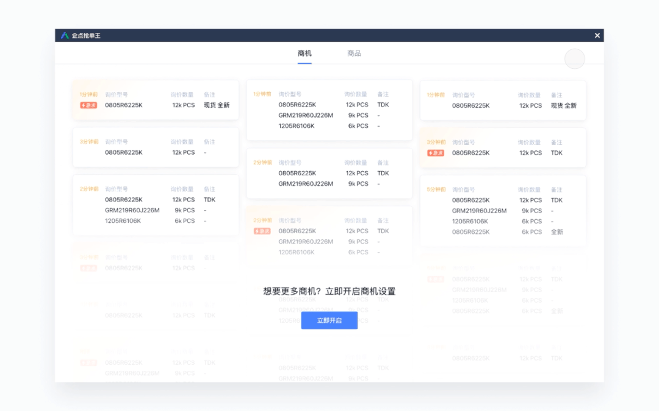The image size is (659, 411).
Task: Click the 5分钟前 timestamp label
Action: pos(436,189)
